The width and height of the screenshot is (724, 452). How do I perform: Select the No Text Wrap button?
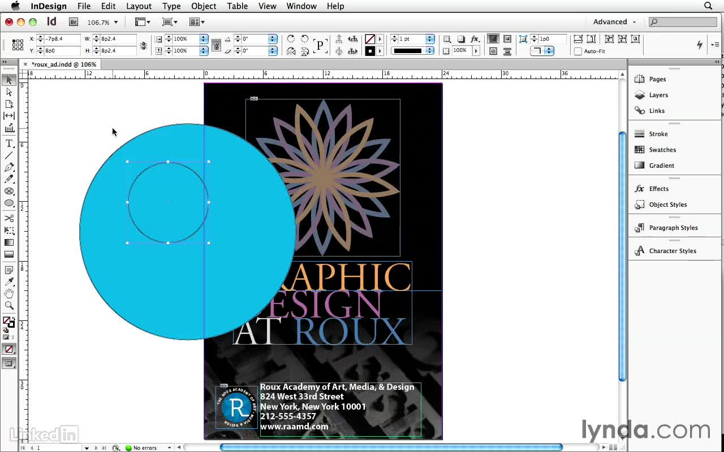[493, 39]
